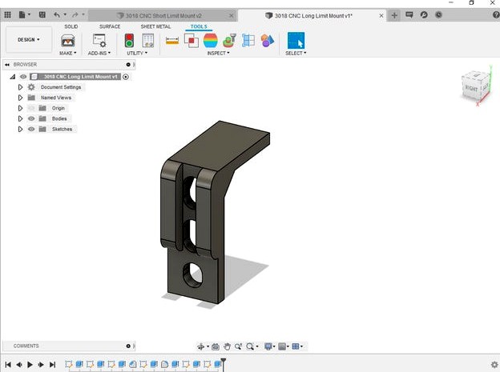The width and height of the screenshot is (500, 372).
Task: Open the DESIGN workspace dropdown
Action: coord(29,40)
